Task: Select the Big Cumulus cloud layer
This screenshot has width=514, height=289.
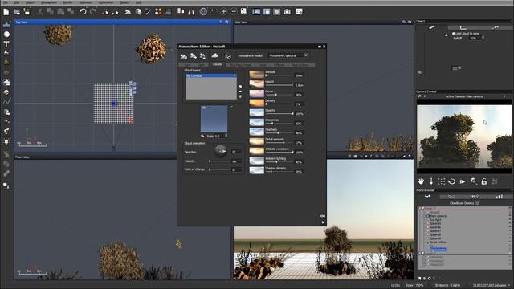Action: 210,75
